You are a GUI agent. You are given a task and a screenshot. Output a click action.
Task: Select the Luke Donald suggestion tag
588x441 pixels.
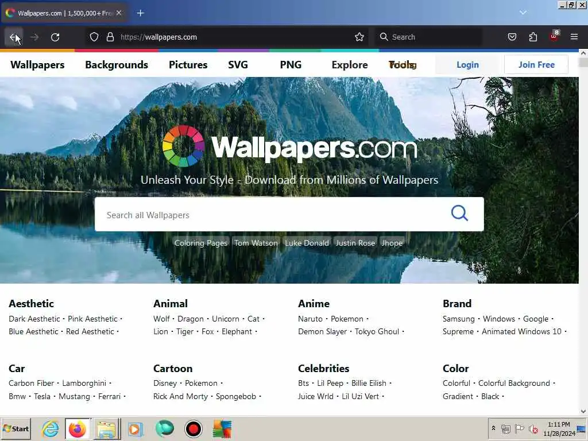pos(307,243)
